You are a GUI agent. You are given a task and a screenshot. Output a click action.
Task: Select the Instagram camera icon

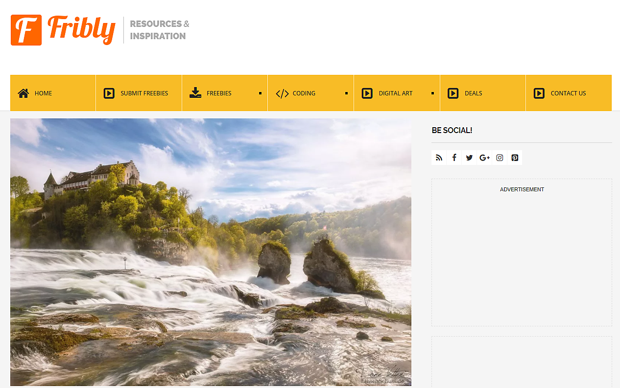(x=500, y=157)
